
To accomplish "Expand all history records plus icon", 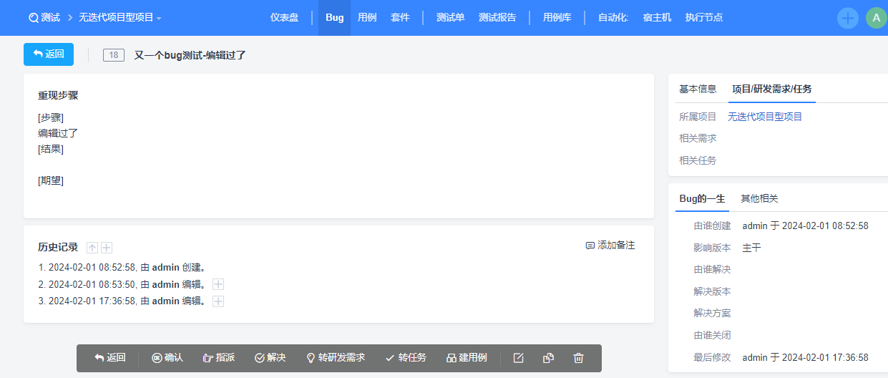I will [x=107, y=248].
